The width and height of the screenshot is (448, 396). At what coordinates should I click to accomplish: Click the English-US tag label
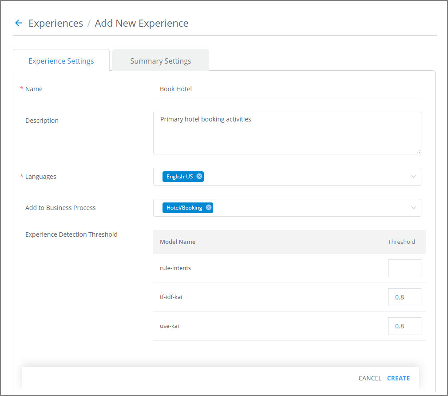(179, 176)
